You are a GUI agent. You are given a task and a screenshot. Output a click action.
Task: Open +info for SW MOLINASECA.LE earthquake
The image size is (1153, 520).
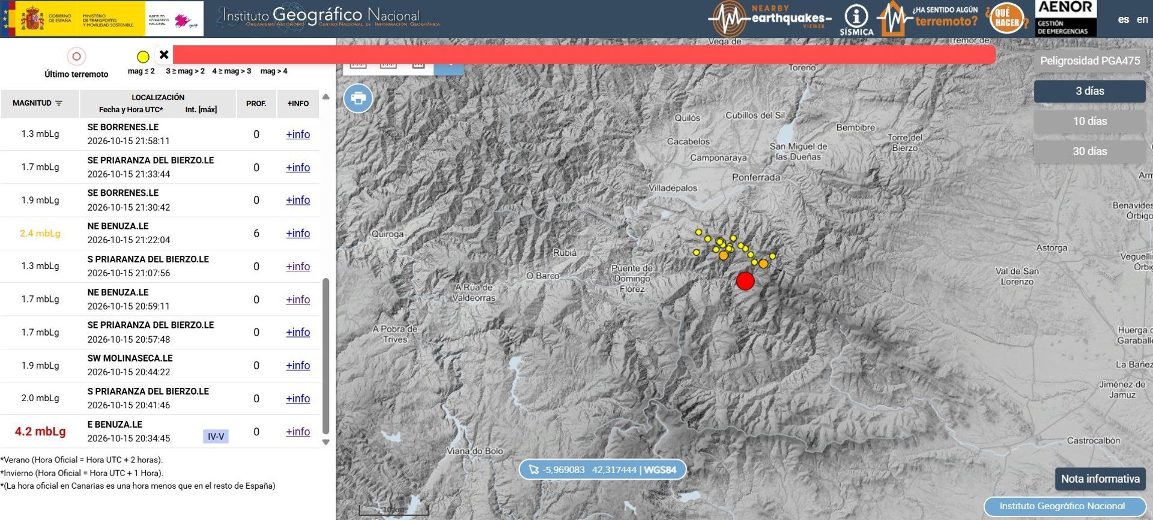coord(298,365)
